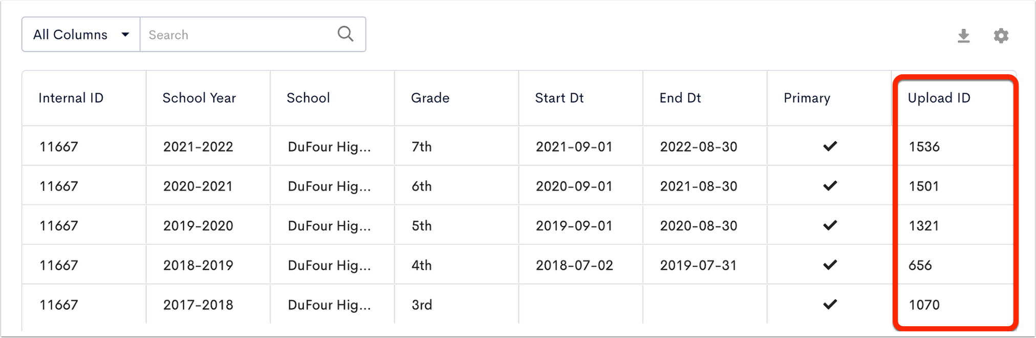This screenshot has height=338, width=1036.
Task: Click the download icon above the table
Action: (x=963, y=35)
